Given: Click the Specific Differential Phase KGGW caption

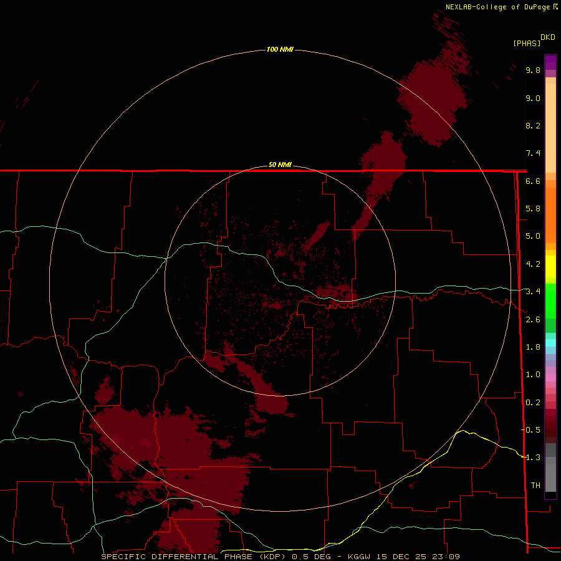Looking at the screenshot, I should [280, 557].
